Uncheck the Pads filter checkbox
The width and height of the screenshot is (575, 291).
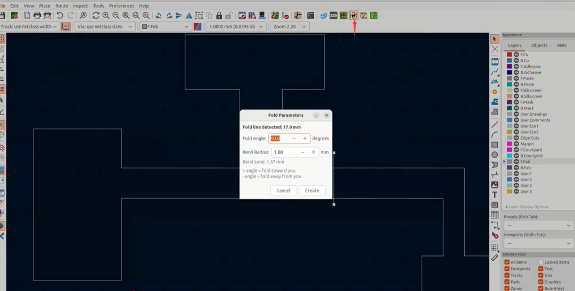point(507,282)
